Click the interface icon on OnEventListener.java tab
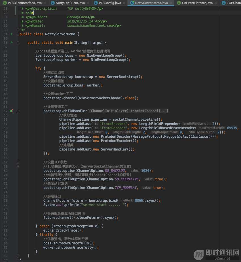The image size is (241, 262). pos(179,3)
